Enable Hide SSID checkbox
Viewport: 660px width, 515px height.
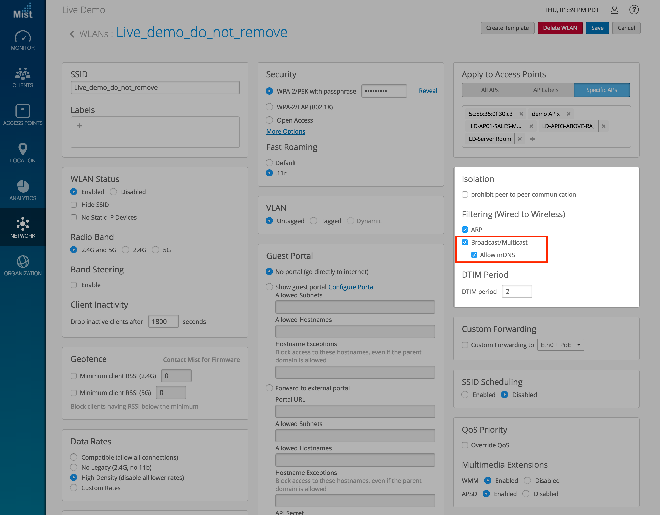[x=74, y=205]
